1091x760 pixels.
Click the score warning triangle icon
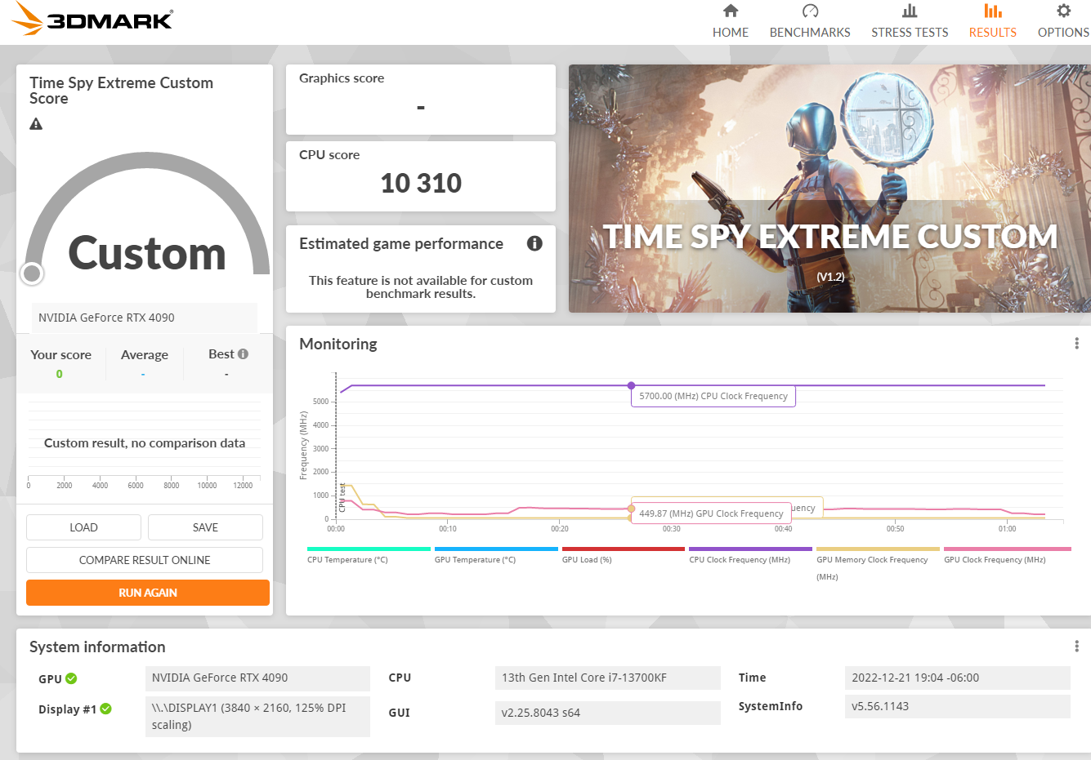(36, 124)
